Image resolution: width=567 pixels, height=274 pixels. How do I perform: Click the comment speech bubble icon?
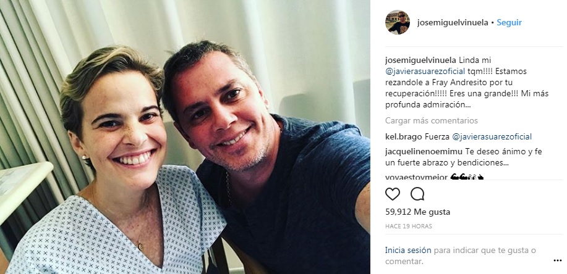pyautogui.click(x=417, y=194)
